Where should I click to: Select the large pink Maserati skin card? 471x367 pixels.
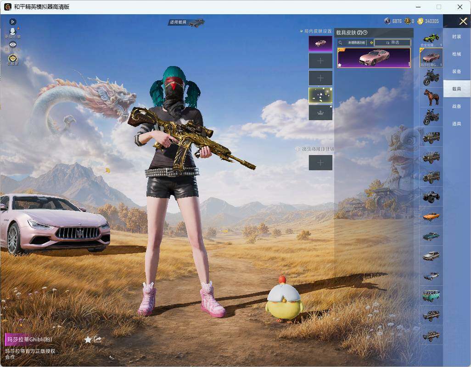374,58
